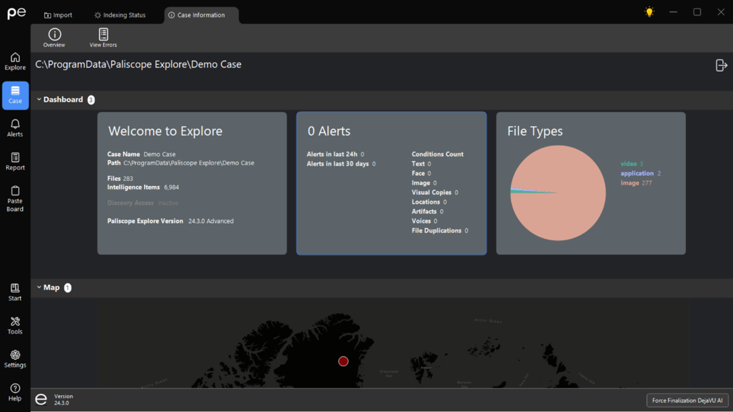Switch to the Import tab
The height and width of the screenshot is (412, 733).
click(59, 15)
